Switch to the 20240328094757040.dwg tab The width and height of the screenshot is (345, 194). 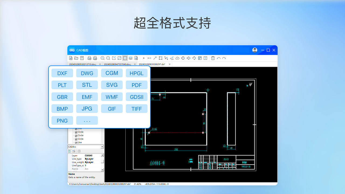tap(117, 64)
